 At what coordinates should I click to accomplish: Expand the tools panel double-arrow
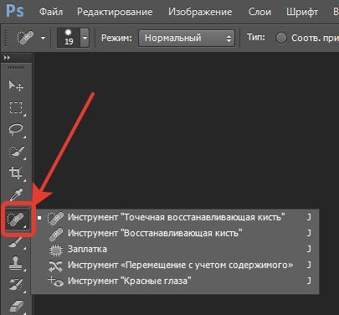(x=7, y=58)
